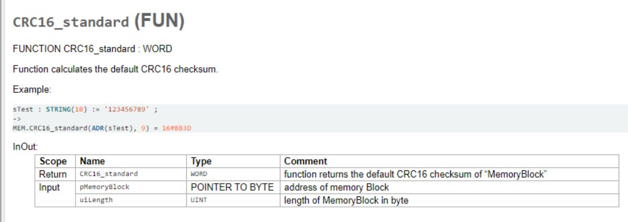Click the InOut: label
The height and width of the screenshot is (222, 628).
pyautogui.click(x=25, y=147)
